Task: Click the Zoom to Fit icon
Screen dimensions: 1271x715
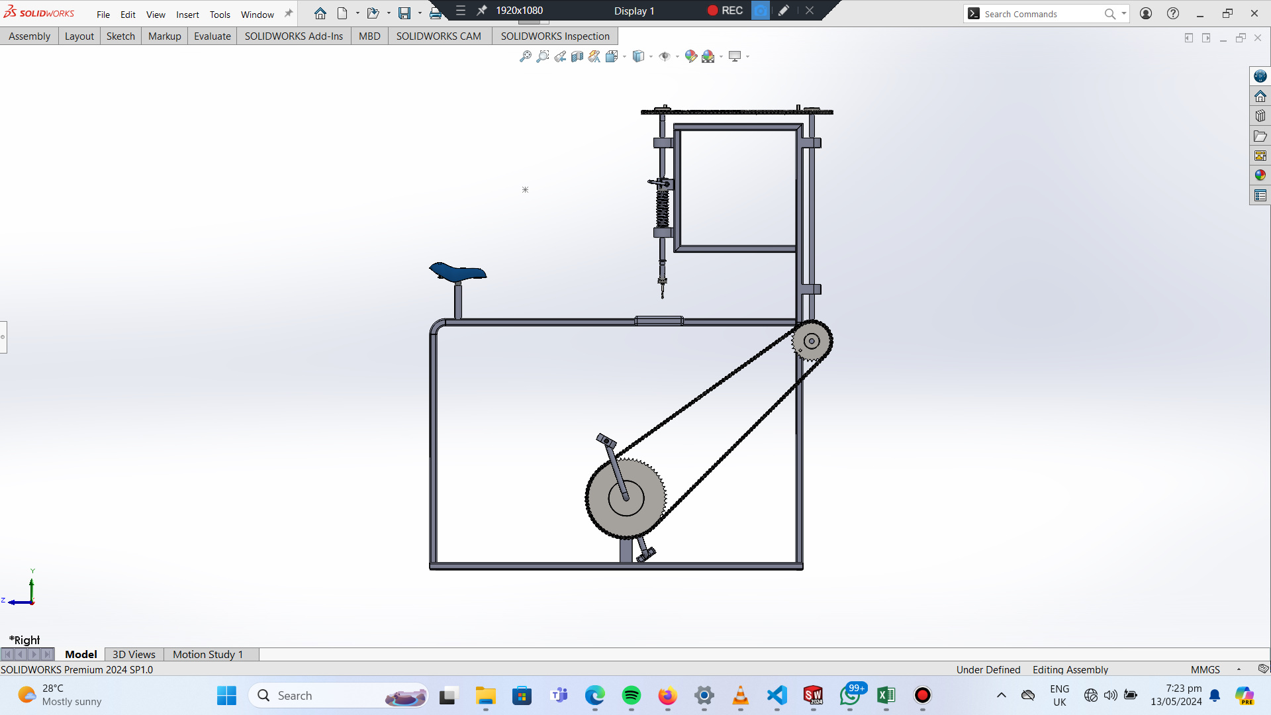Action: (x=525, y=56)
